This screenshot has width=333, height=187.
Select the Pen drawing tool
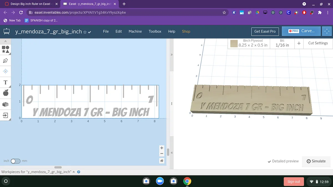coord(6,60)
